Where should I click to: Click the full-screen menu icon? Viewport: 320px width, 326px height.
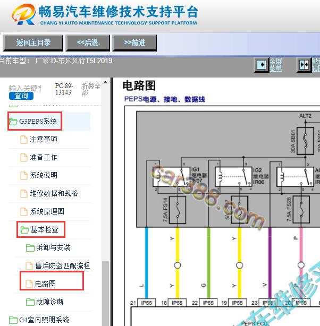[x=262, y=65]
